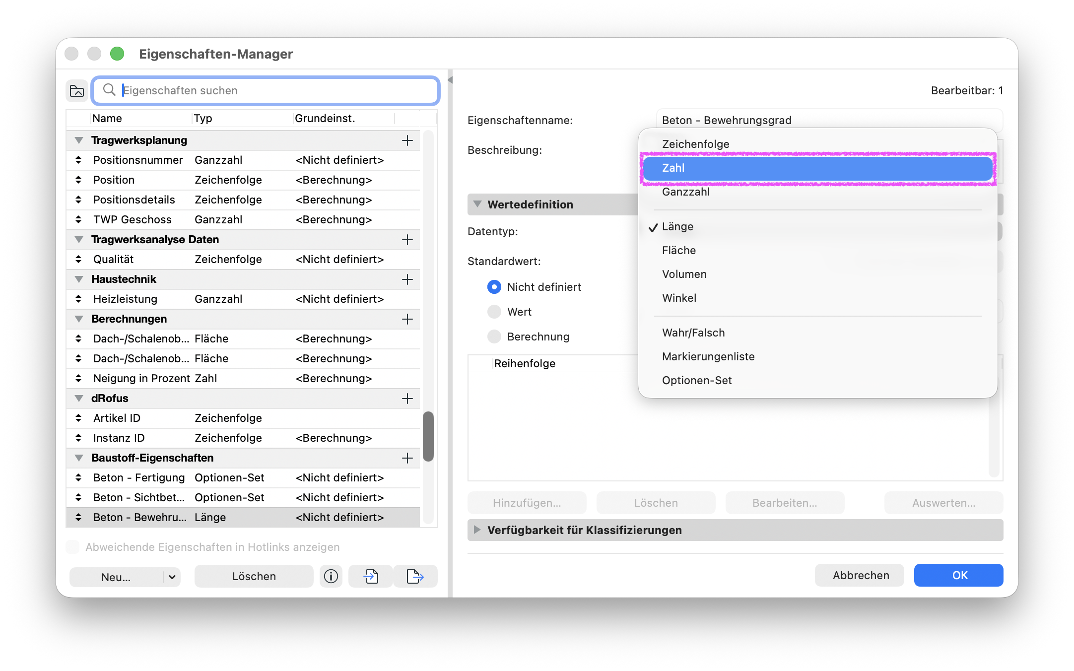Click reorder handle of TWP Geschoss row
Screen dimensions: 1074x671
click(x=78, y=219)
